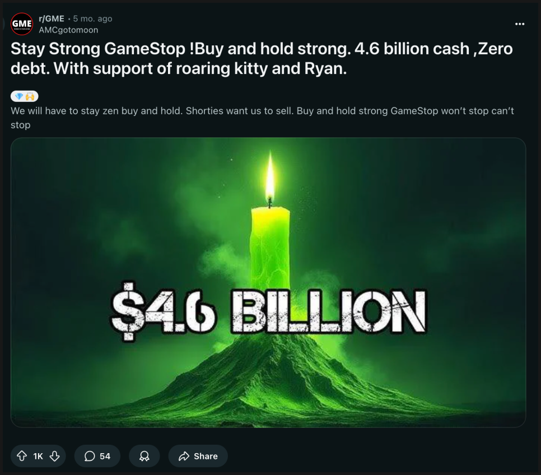541x475 pixels.
Task: Select the post body text about Shorties
Action: 262,118
